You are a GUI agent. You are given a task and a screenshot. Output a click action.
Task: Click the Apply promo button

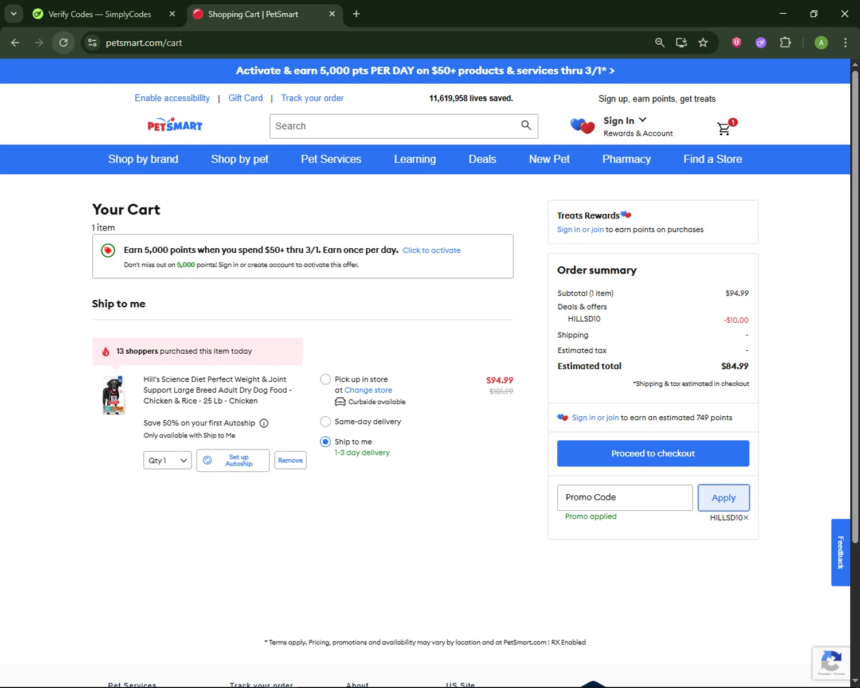pyautogui.click(x=724, y=498)
